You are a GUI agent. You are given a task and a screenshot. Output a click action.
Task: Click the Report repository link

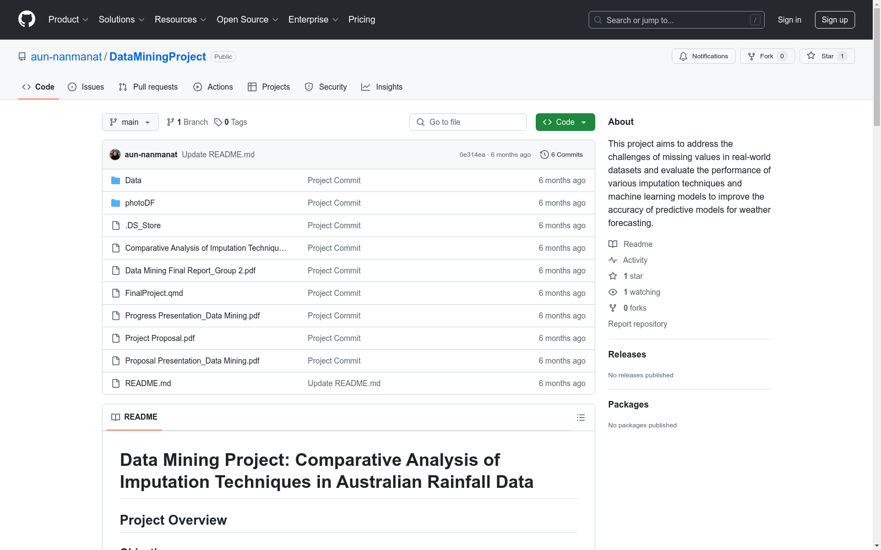click(638, 324)
